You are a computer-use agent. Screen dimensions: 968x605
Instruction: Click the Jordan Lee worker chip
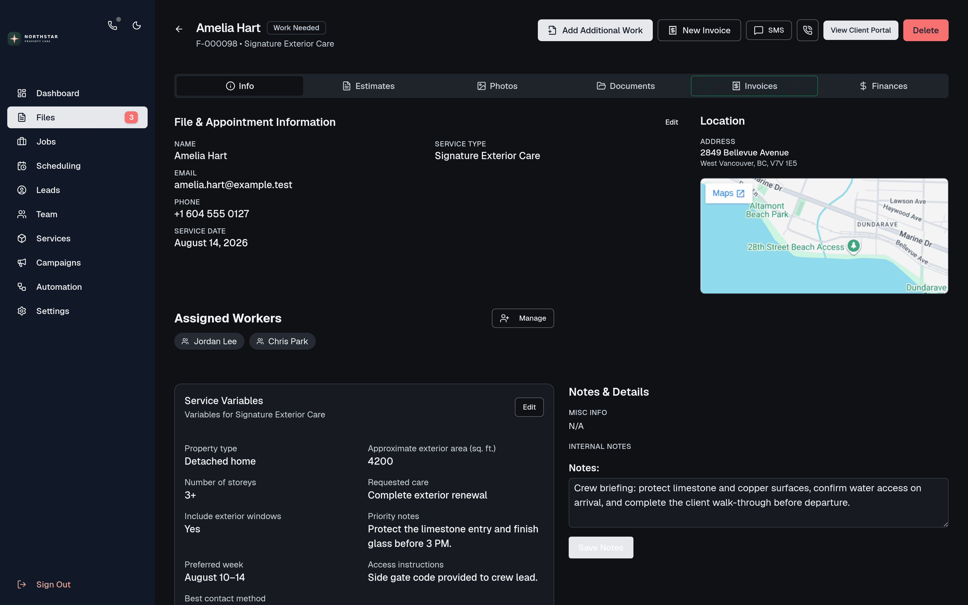[209, 341]
